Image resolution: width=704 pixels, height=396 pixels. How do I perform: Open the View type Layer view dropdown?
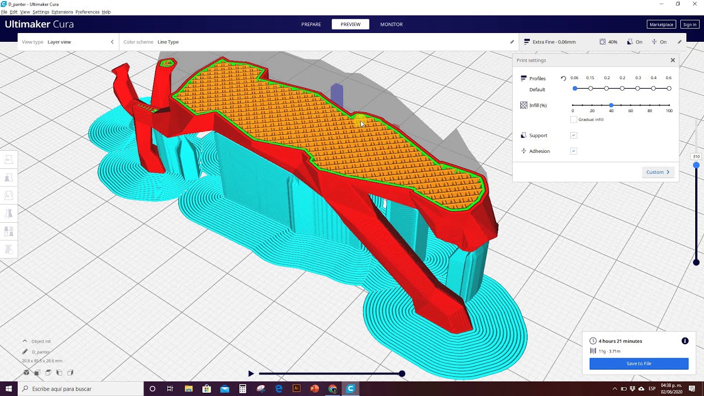68,42
